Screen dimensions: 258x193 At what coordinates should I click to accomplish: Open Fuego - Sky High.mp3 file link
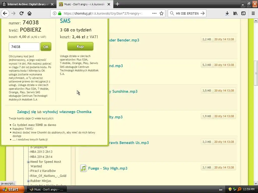point(108,168)
